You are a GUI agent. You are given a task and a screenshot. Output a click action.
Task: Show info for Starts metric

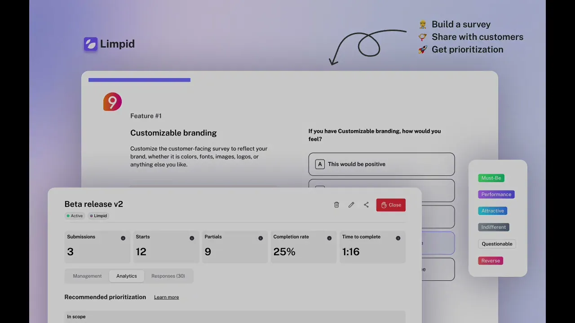[192, 238]
